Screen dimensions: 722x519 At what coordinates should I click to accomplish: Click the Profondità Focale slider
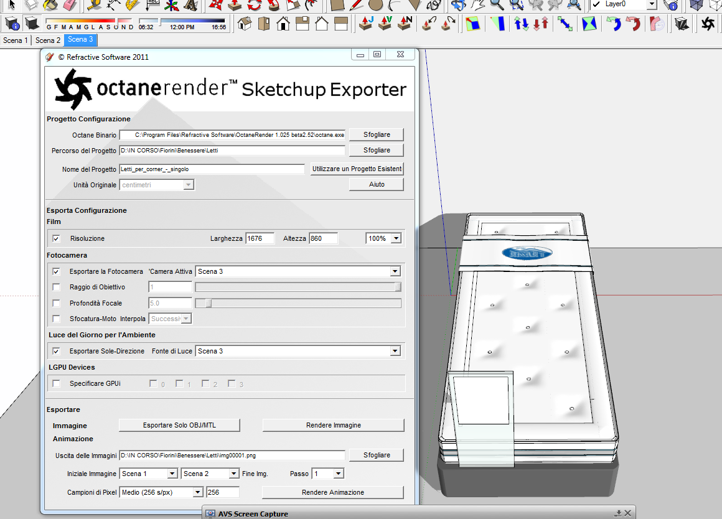click(x=298, y=303)
